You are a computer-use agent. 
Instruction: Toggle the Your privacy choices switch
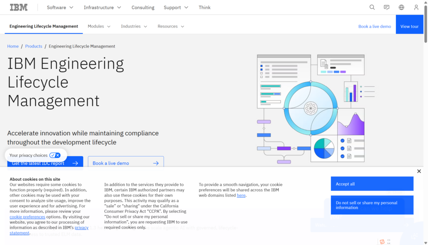(x=55, y=155)
